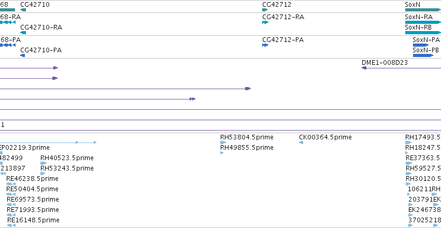
Task: Select EST EP02219.3prime
Action: (1, 153)
